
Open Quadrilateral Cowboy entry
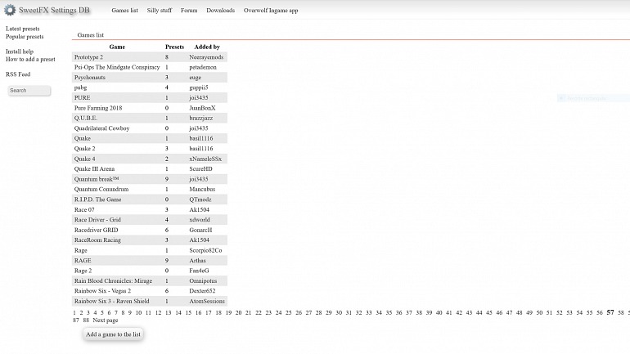(101, 128)
